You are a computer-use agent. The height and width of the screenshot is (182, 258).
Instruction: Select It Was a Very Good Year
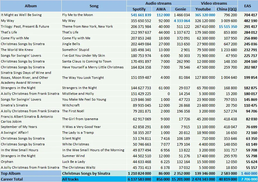point(82,127)
